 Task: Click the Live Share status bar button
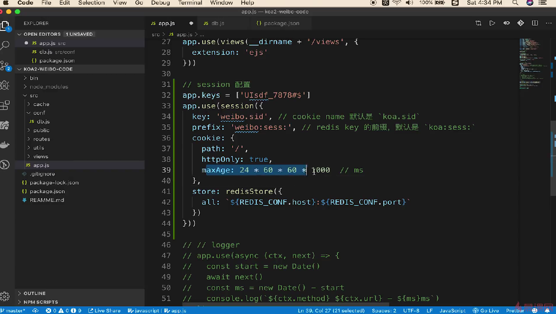(104, 311)
